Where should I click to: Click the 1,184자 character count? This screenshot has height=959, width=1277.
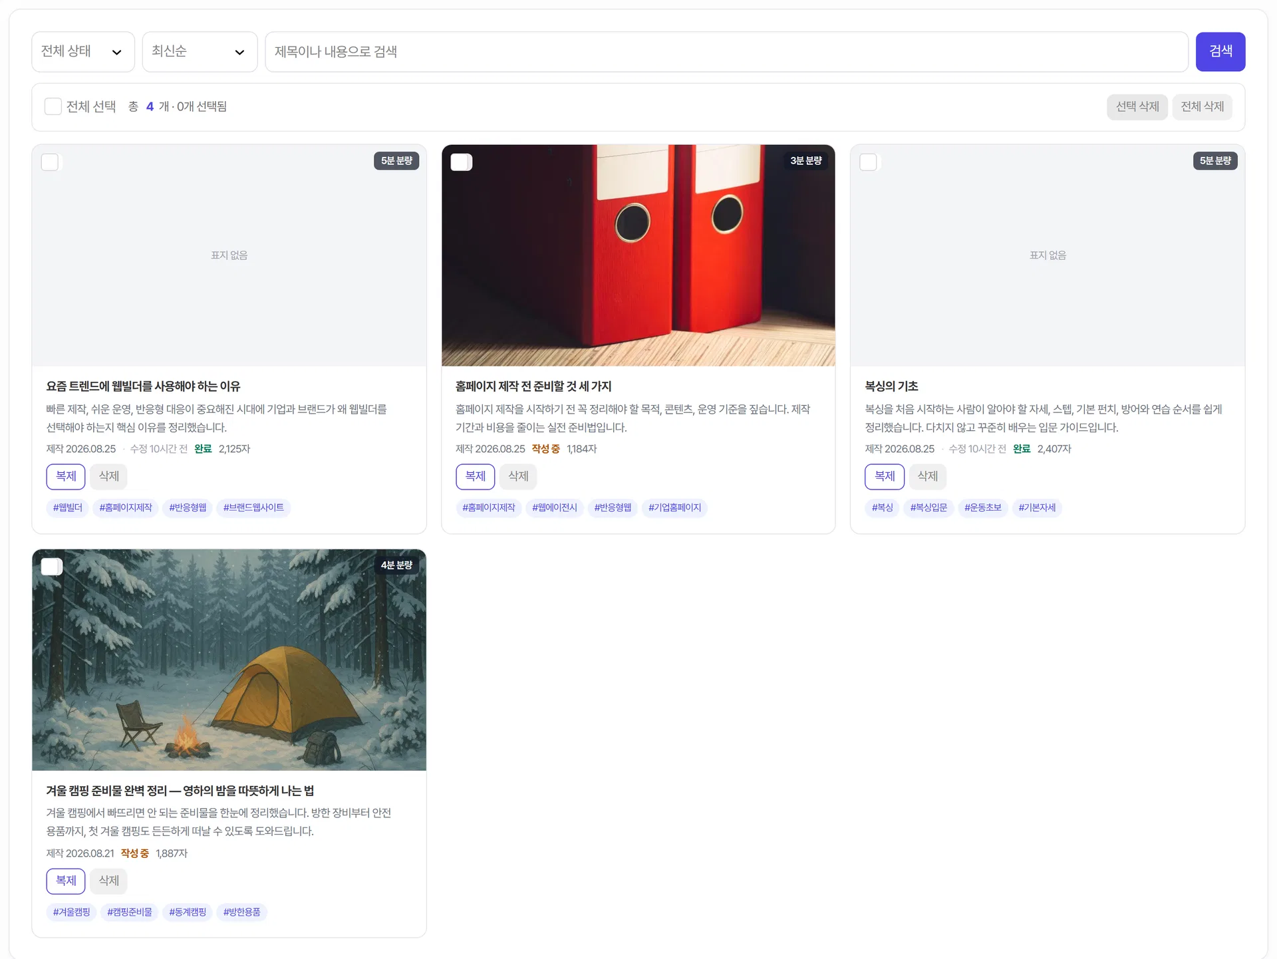click(x=581, y=449)
